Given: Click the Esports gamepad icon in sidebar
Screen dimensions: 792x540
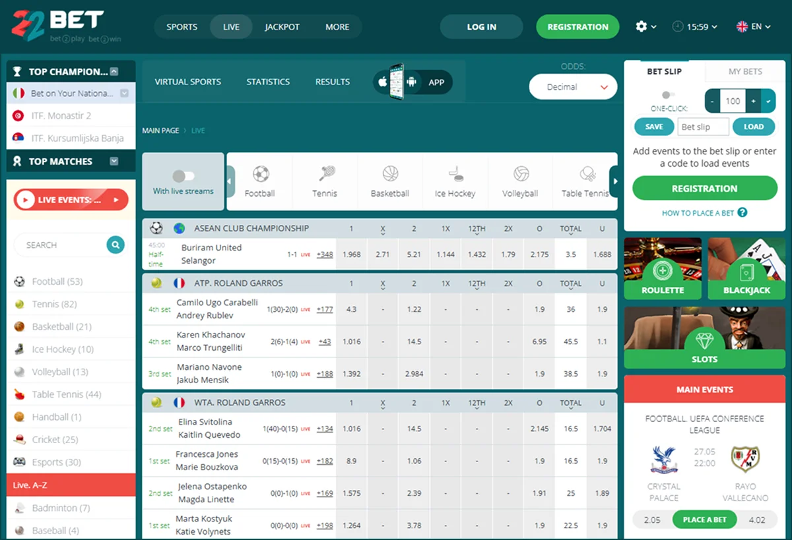Looking at the screenshot, I should pyautogui.click(x=19, y=462).
